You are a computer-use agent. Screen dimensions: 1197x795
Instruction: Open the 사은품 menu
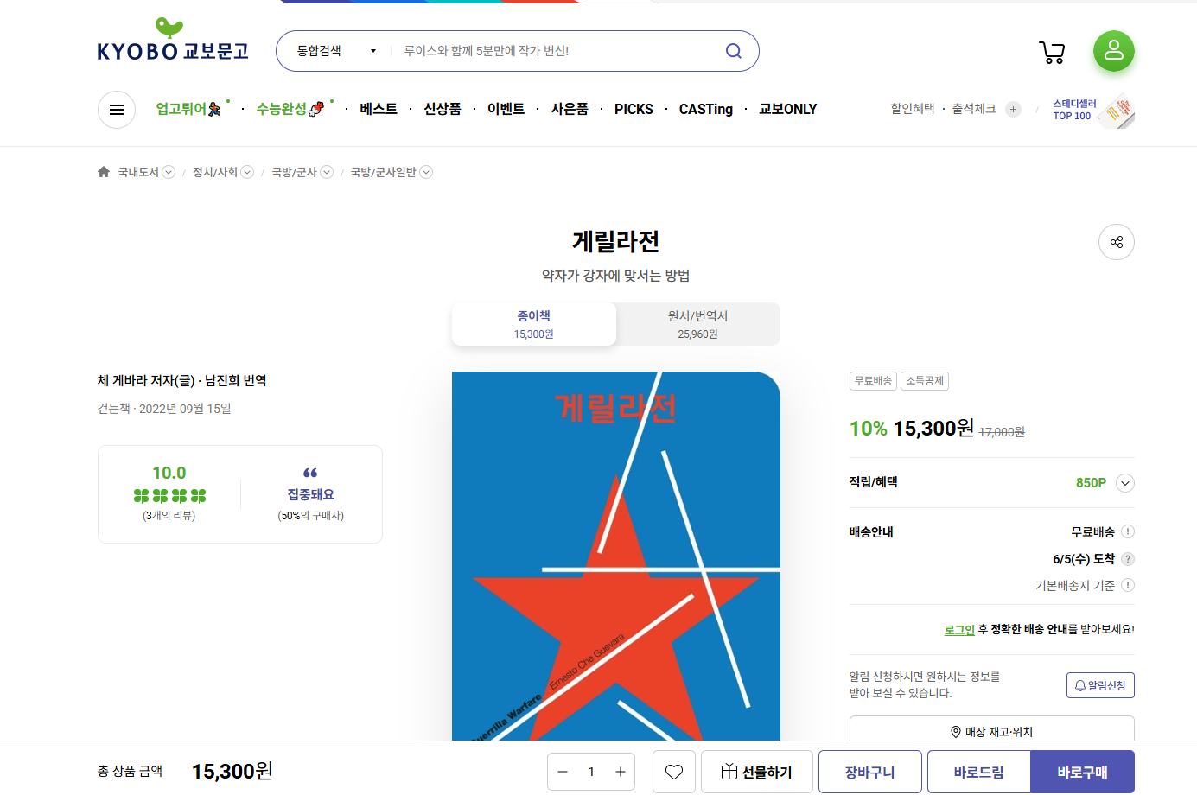[570, 109]
